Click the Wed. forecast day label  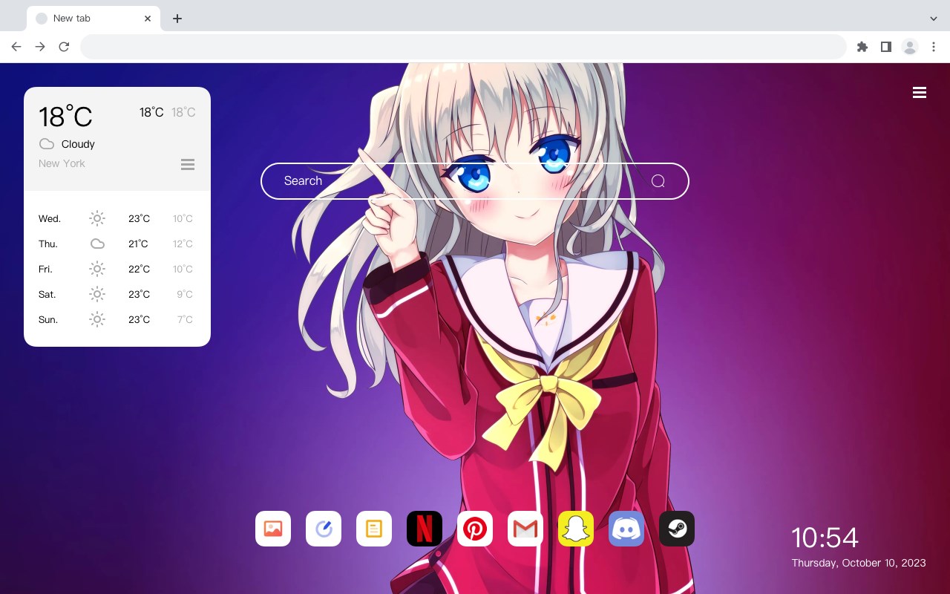pyautogui.click(x=50, y=219)
